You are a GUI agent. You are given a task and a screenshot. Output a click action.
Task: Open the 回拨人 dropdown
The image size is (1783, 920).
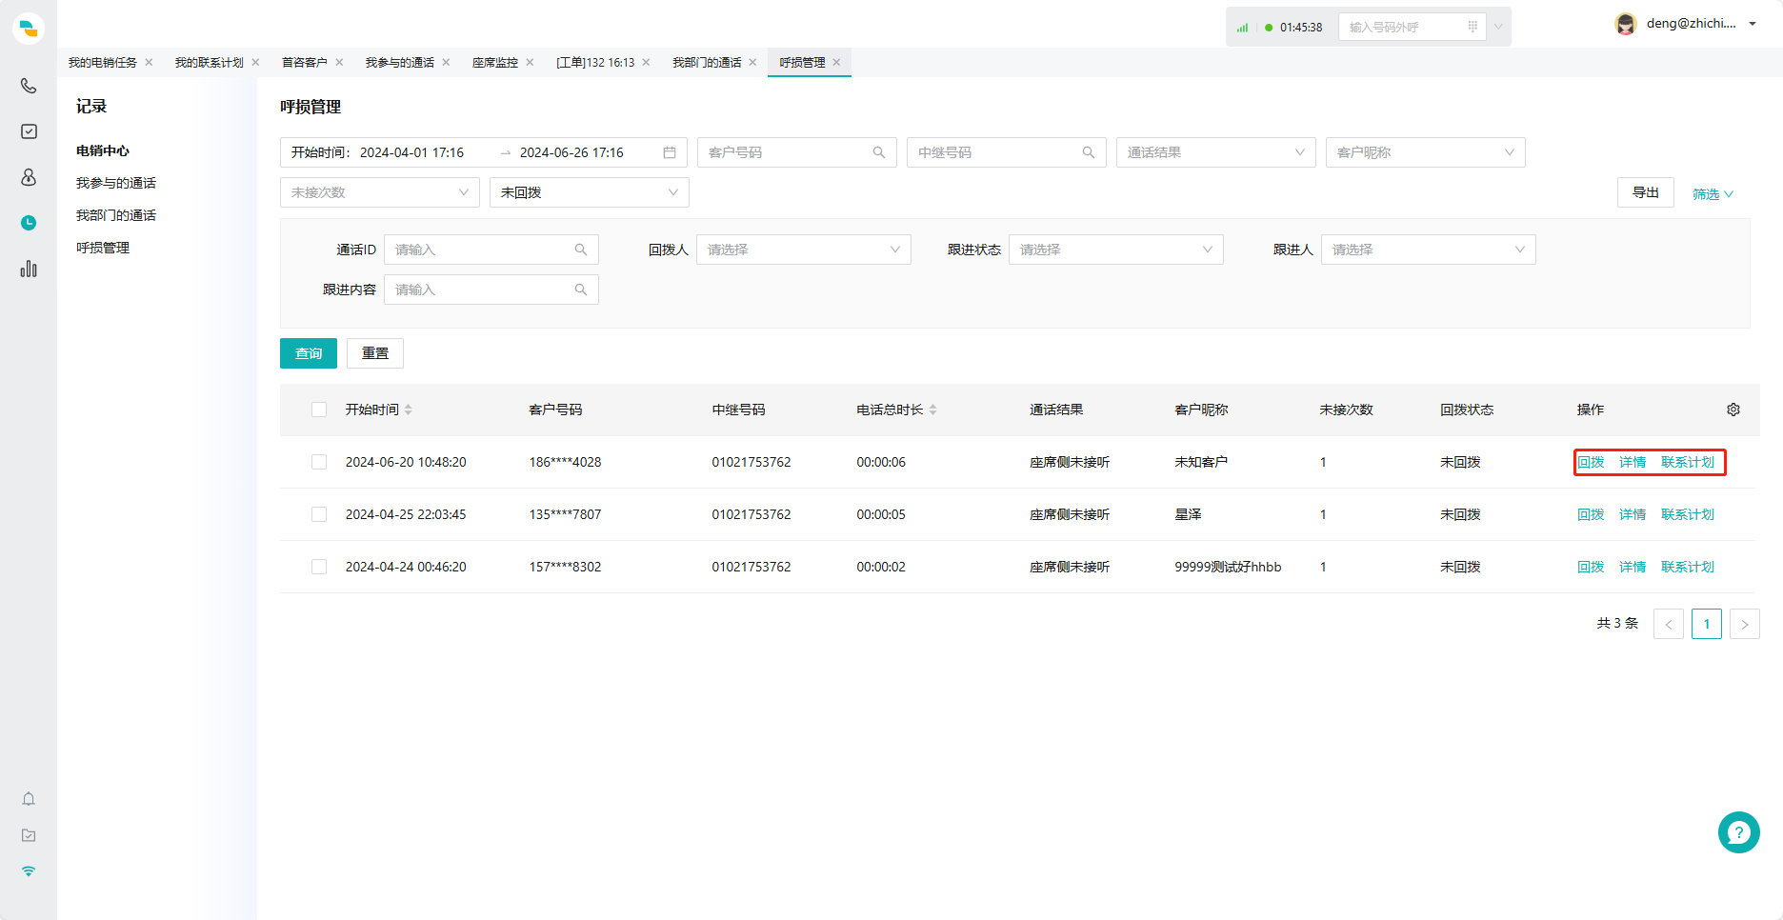pos(804,250)
